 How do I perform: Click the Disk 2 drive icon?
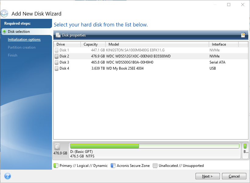click(56, 56)
